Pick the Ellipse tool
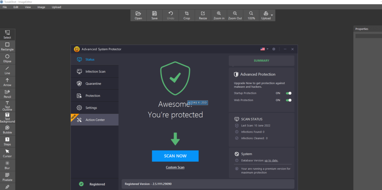 pos(7,58)
